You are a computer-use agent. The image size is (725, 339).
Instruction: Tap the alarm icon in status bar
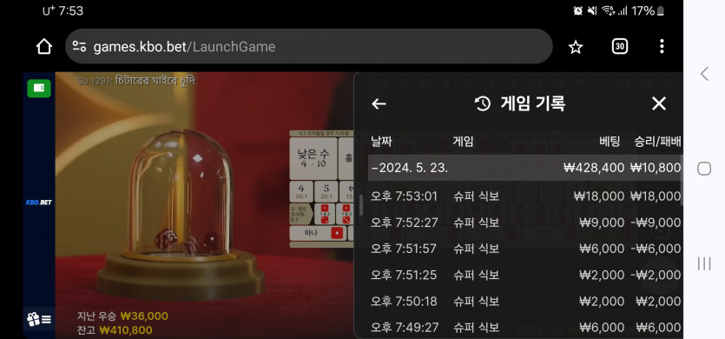tap(577, 10)
